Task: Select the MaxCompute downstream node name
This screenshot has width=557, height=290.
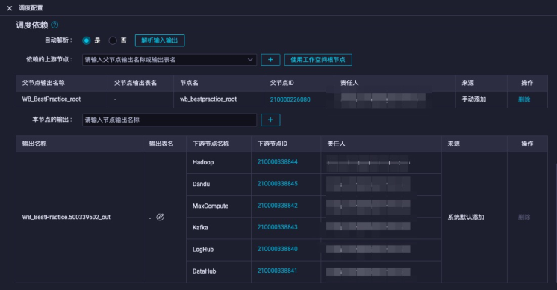Action: 211,206
